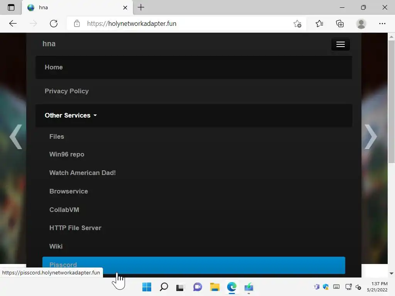The image size is (395, 296).
Task: Click the hna brand logo text
Action: 49,44
